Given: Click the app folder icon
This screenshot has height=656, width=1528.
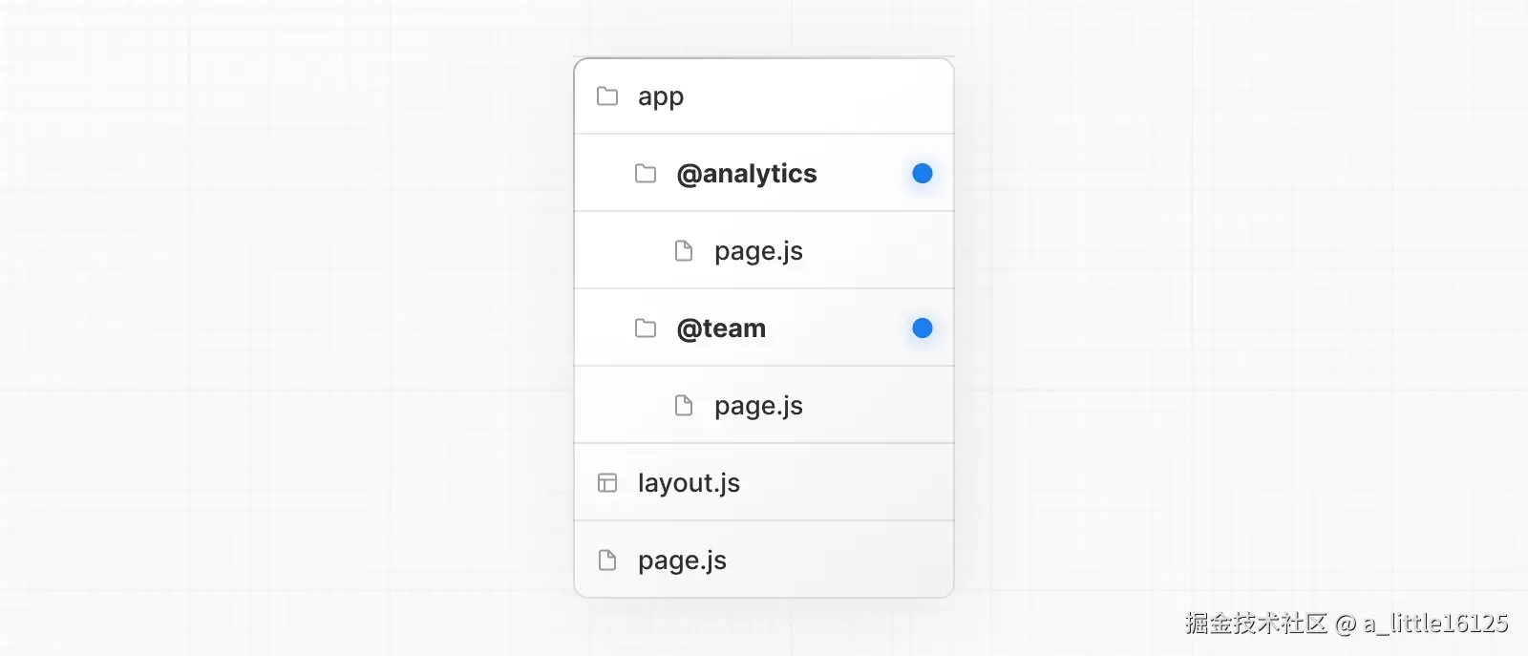Looking at the screenshot, I should pos(607,96).
